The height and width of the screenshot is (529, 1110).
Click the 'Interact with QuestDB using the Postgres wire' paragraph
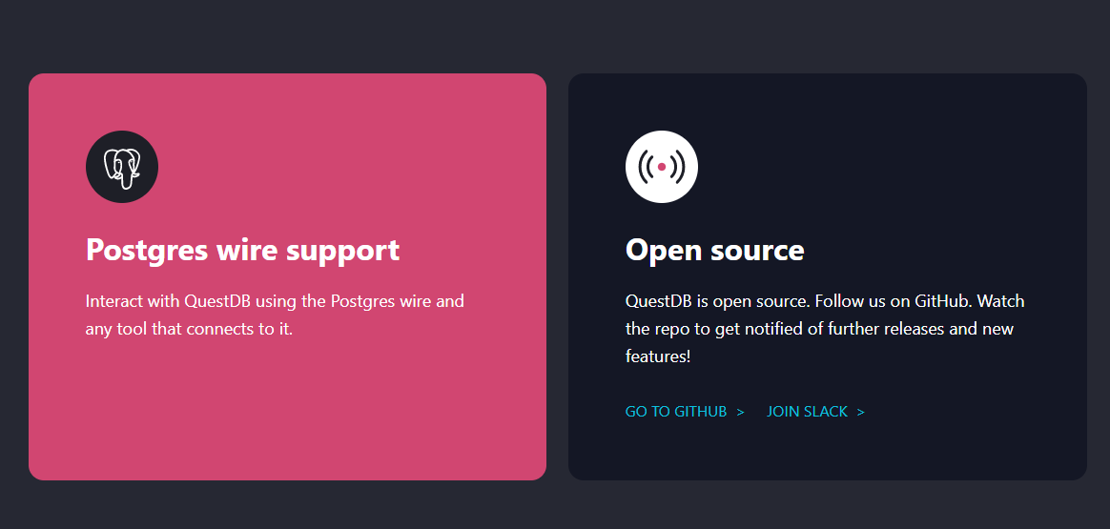coord(275,315)
